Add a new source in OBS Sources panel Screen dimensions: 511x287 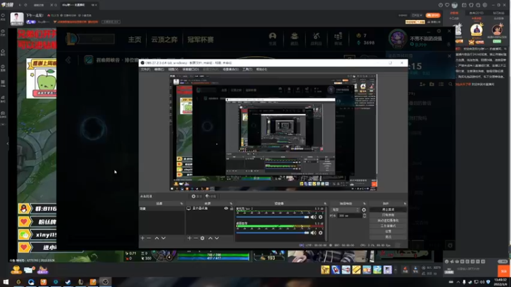(x=189, y=238)
